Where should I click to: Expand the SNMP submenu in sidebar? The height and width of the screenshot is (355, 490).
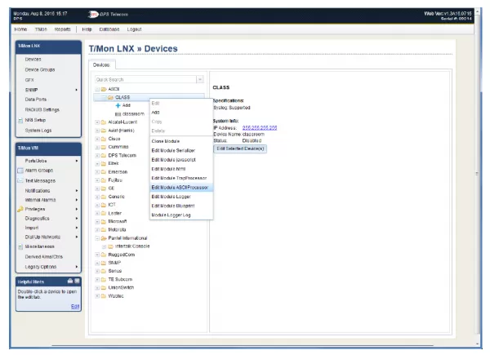[x=77, y=89]
